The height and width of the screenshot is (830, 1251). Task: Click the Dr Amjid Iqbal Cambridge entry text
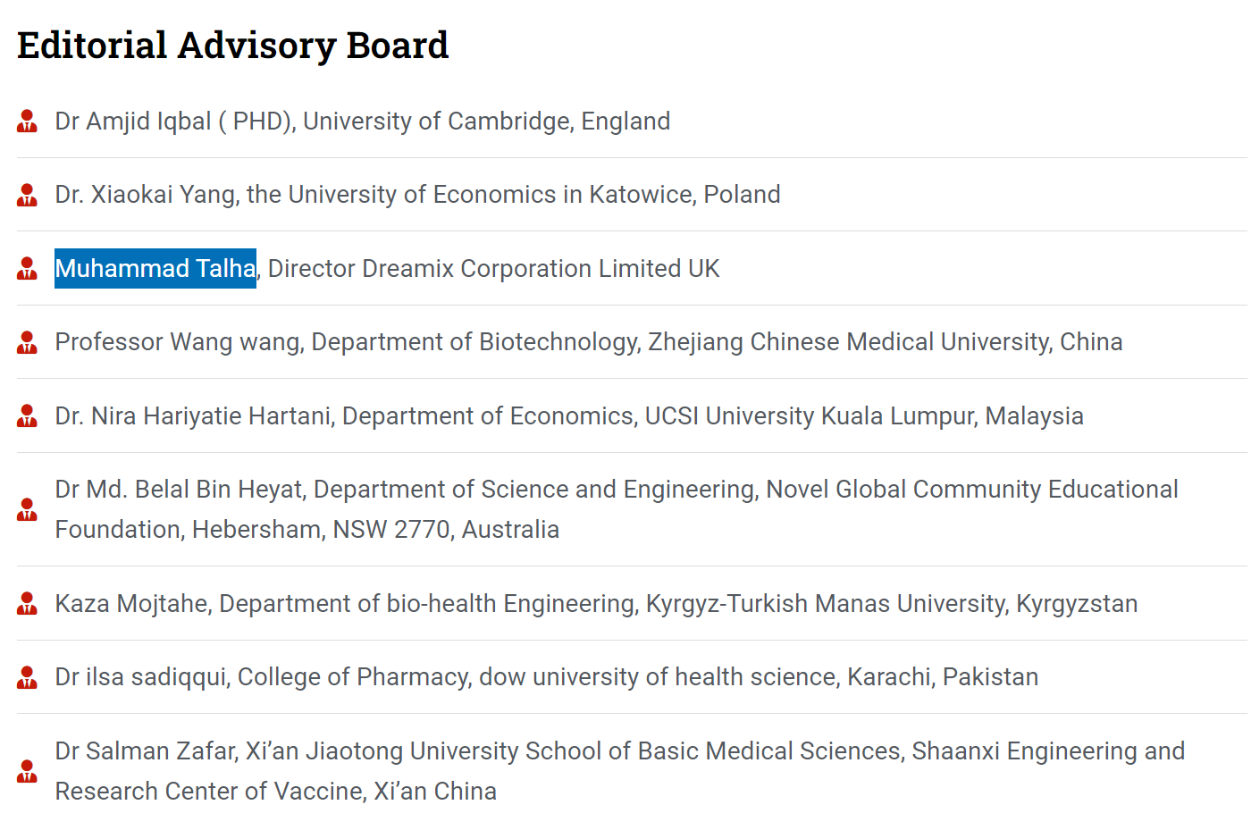pyautogui.click(x=362, y=122)
